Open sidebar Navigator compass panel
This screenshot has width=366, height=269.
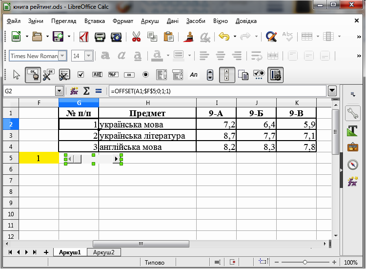(x=352, y=165)
